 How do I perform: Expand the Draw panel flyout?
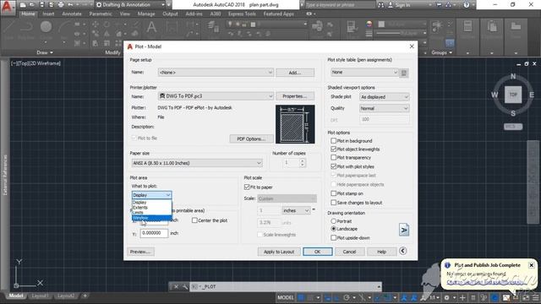tap(45, 52)
